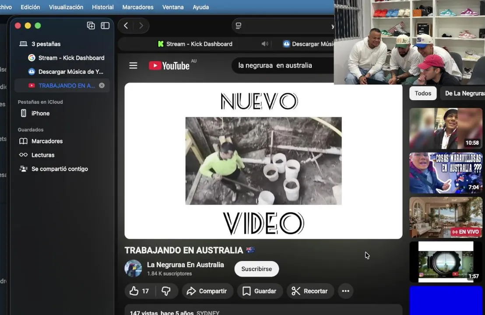This screenshot has height=315, width=485.
Task: Click the Guardar button
Action: [x=260, y=291]
